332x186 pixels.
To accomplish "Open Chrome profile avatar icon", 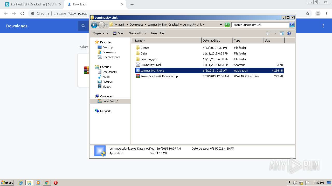I will tap(318, 13).
